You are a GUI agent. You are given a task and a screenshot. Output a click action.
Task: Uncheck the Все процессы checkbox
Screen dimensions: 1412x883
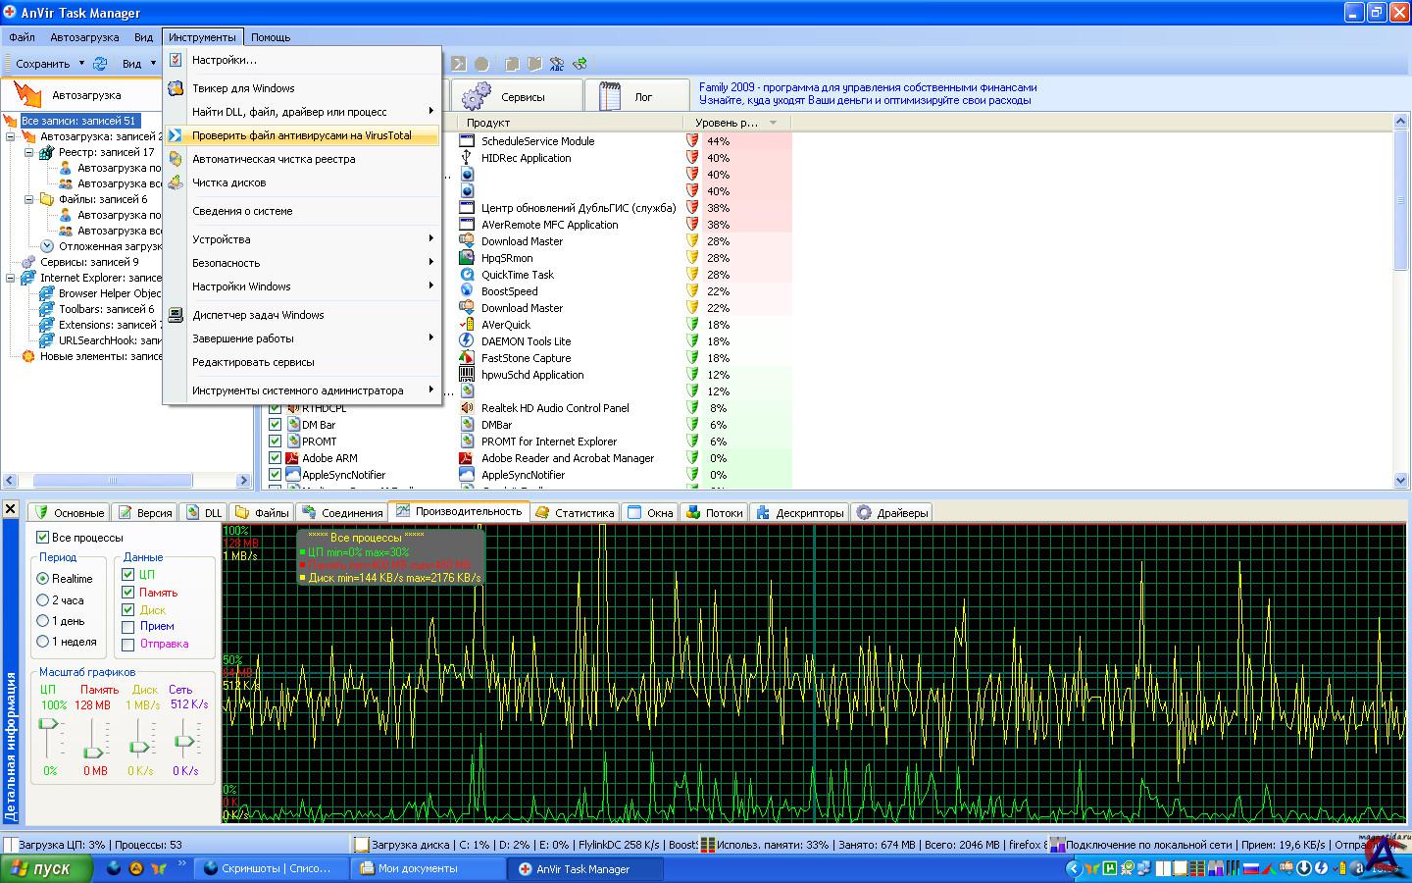pyautogui.click(x=42, y=538)
